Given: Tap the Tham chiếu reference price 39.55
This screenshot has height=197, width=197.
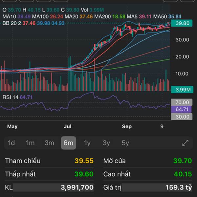Looking at the screenshot, I should pos(84,161).
